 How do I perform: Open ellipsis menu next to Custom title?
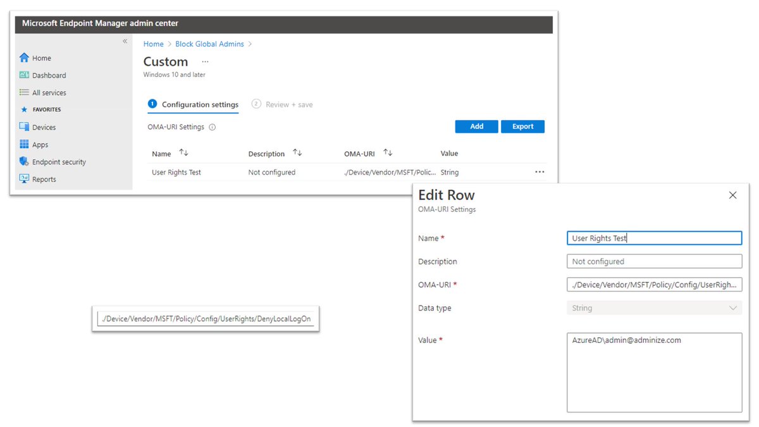pyautogui.click(x=205, y=62)
